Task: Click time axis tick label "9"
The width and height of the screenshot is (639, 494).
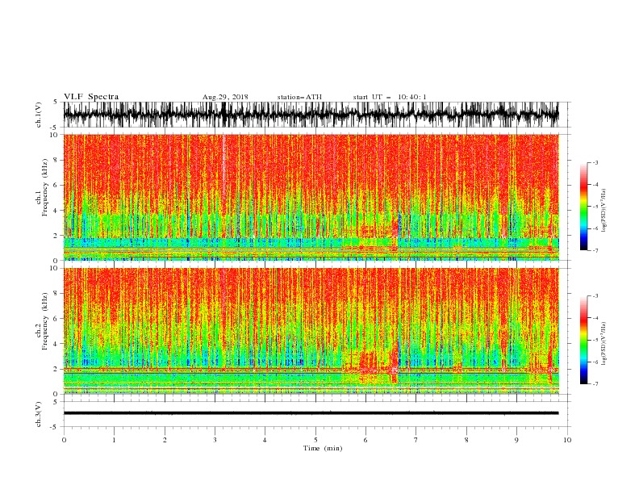Action: (x=516, y=440)
